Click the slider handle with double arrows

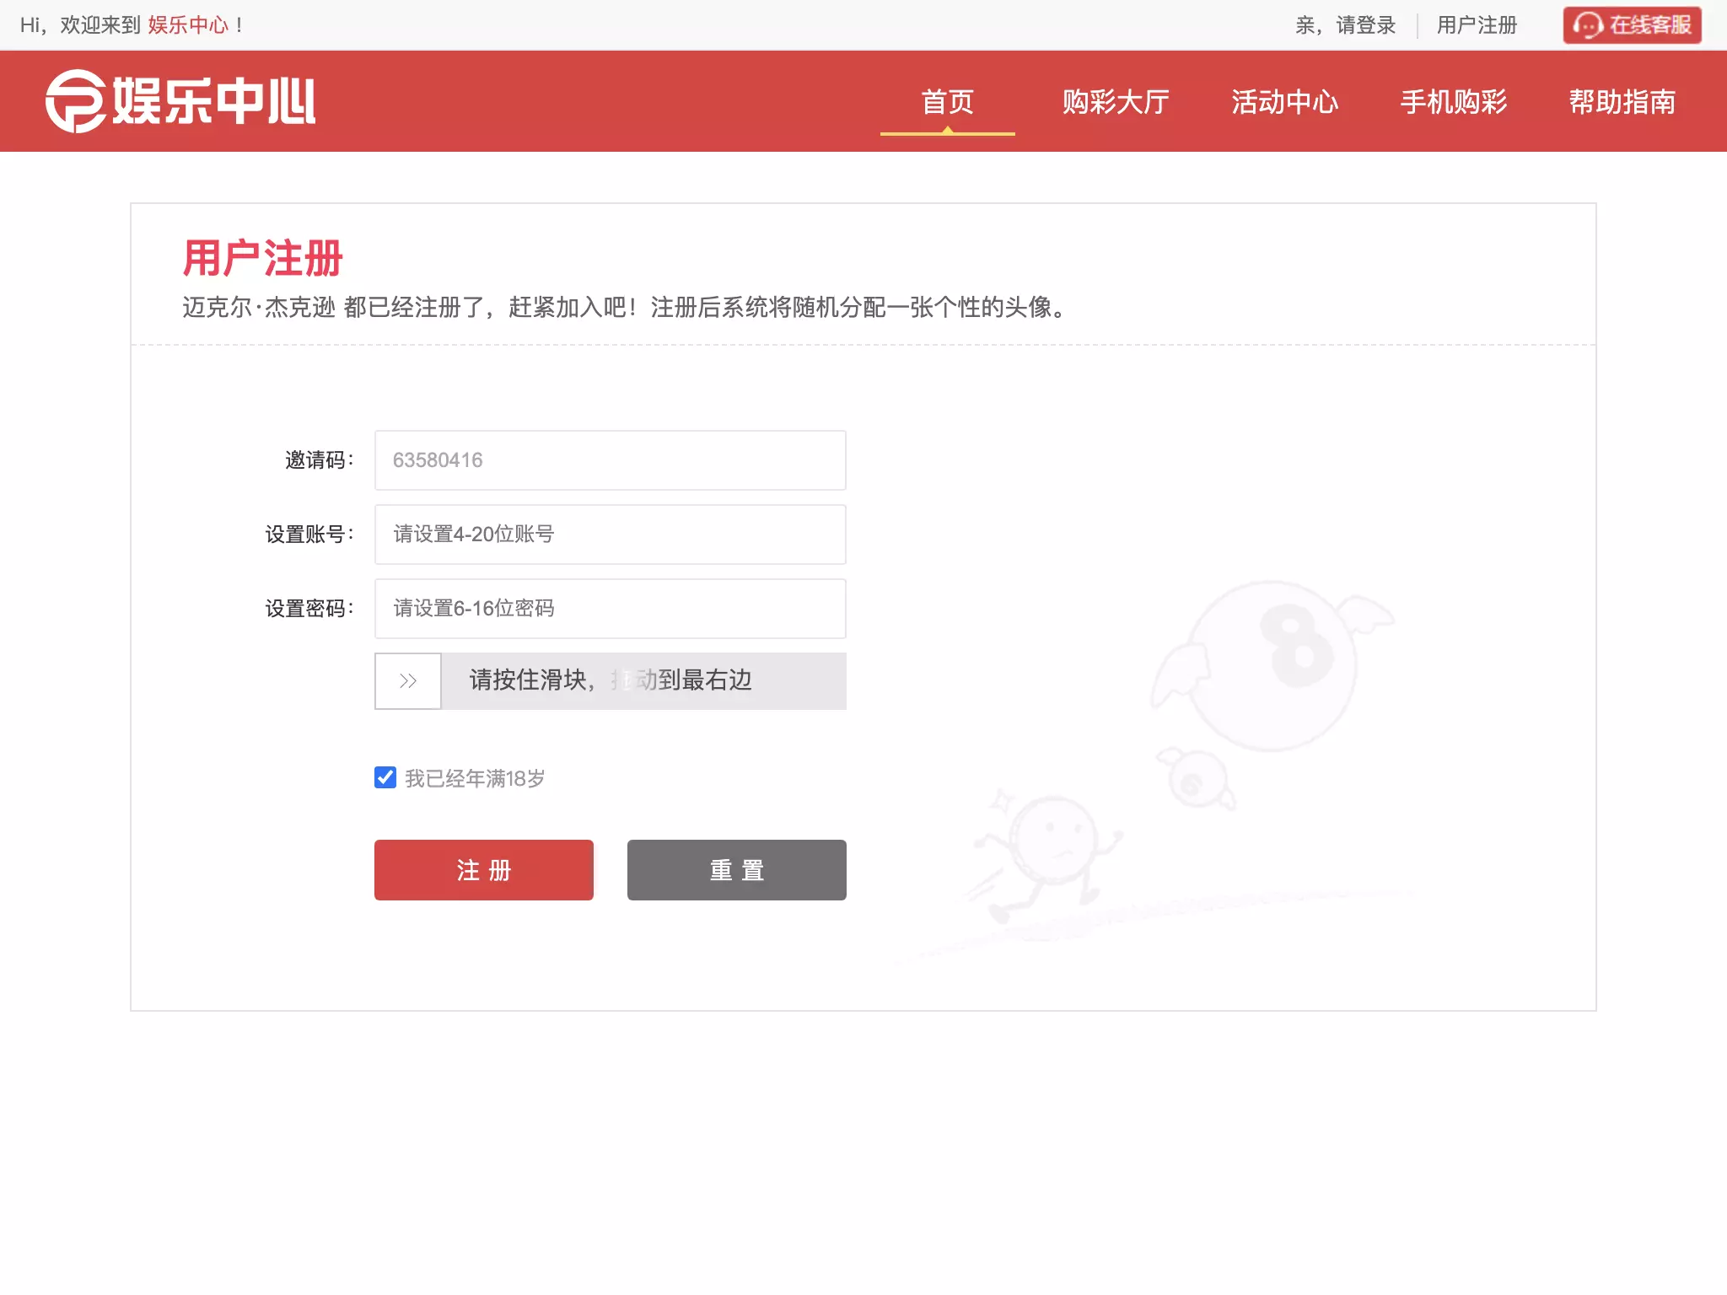click(408, 680)
